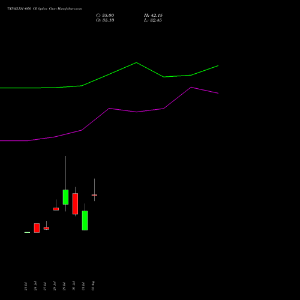Click the high value 'H: 42.15'
Screen dimensions: 300x300
tap(153, 16)
